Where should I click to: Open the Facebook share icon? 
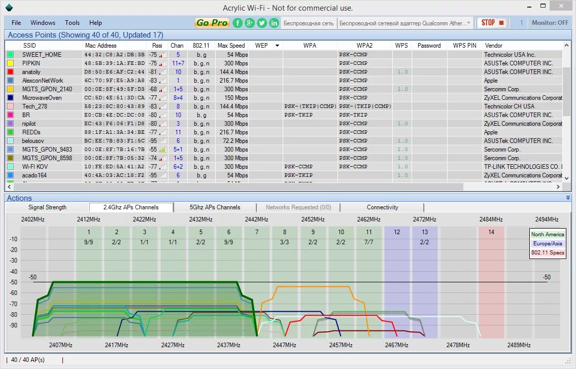(238, 23)
